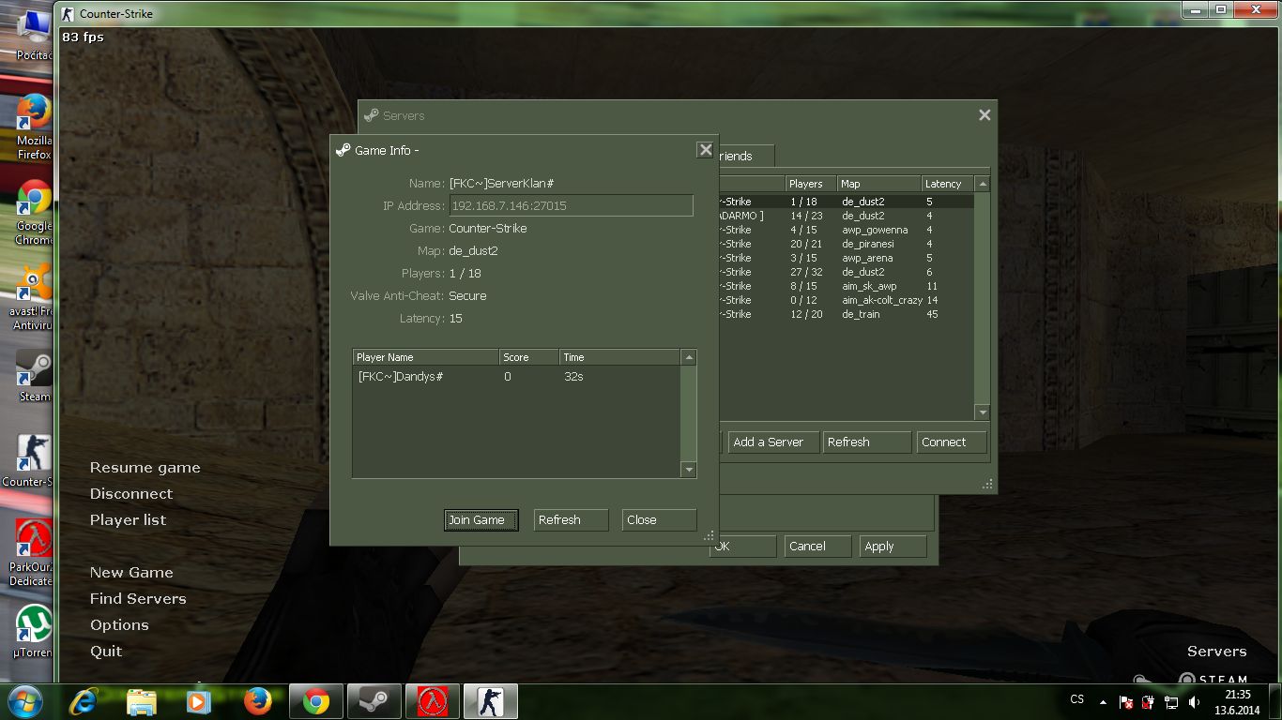
Task: Click Add a Server button
Action: tap(772, 442)
